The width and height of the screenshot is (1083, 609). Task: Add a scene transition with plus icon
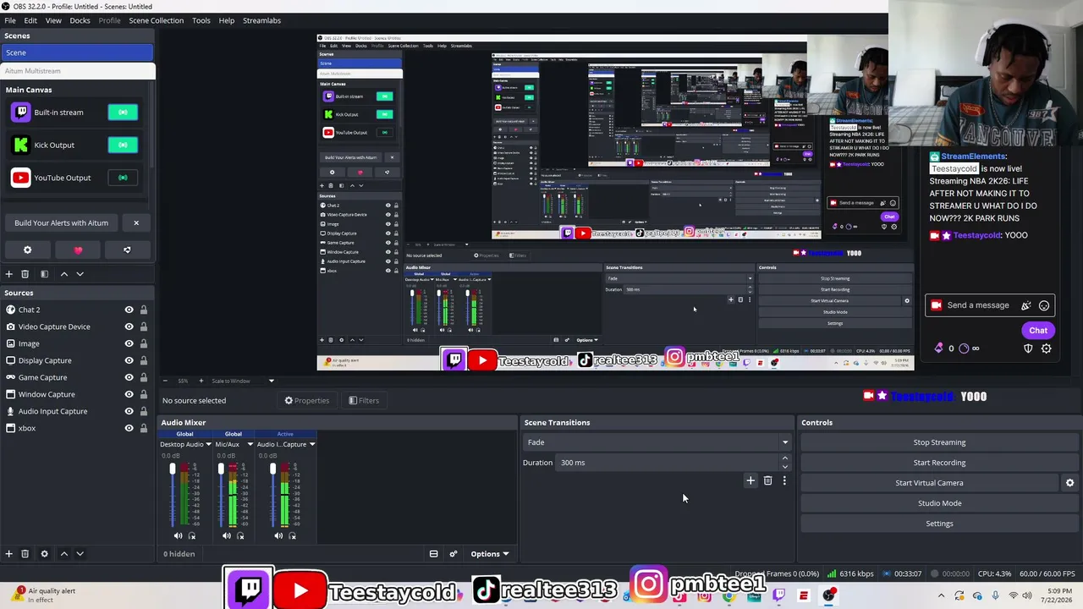[750, 480]
